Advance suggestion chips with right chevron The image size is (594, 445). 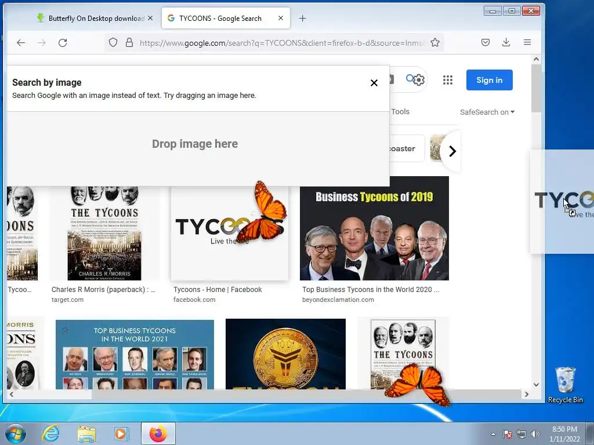tap(452, 151)
